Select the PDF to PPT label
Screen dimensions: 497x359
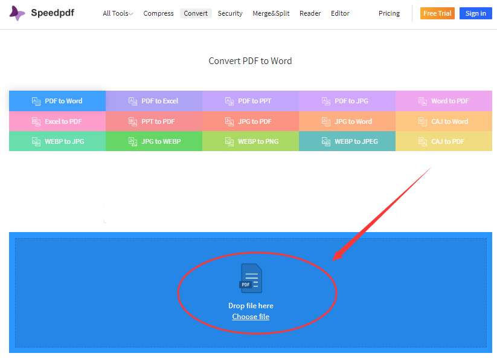(x=254, y=101)
